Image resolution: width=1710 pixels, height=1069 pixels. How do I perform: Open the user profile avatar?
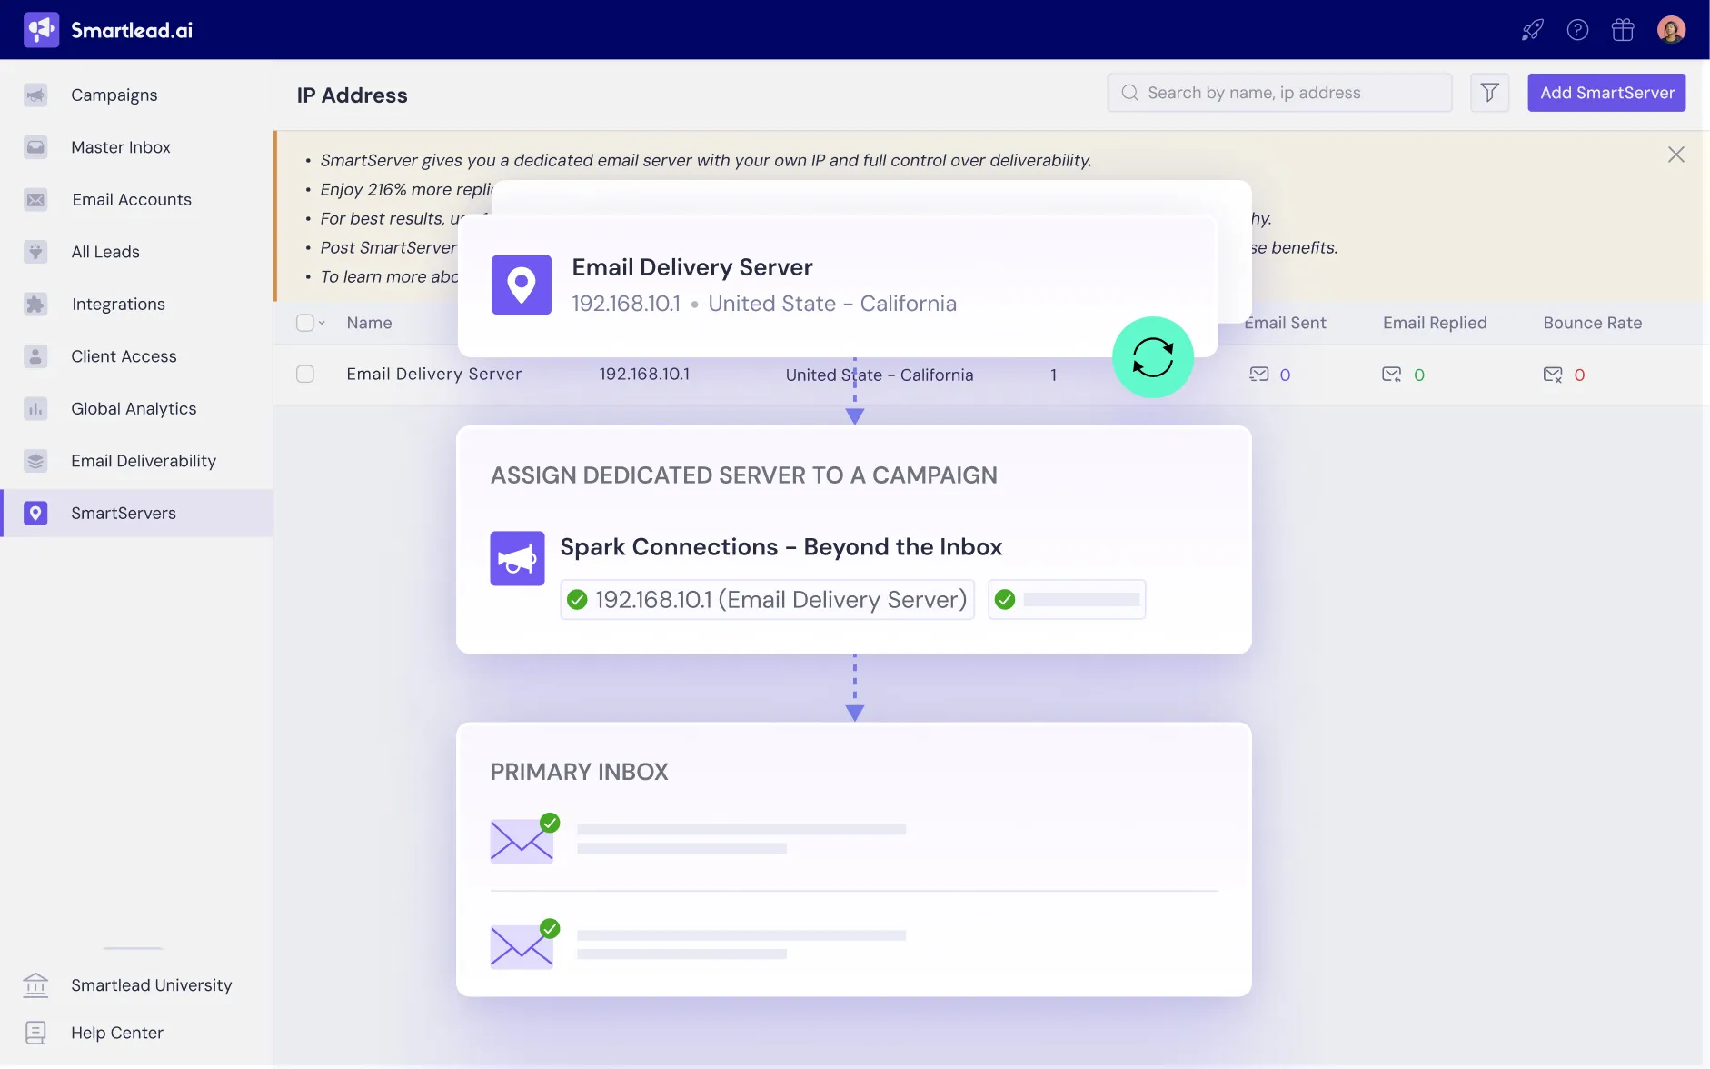click(1671, 30)
